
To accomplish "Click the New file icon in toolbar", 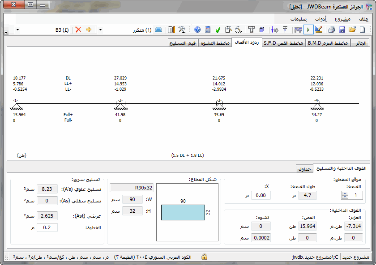I will (x=362, y=29).
